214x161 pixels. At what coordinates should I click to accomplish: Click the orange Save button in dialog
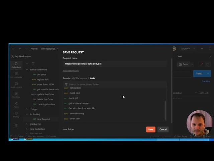pyautogui.click(x=151, y=129)
